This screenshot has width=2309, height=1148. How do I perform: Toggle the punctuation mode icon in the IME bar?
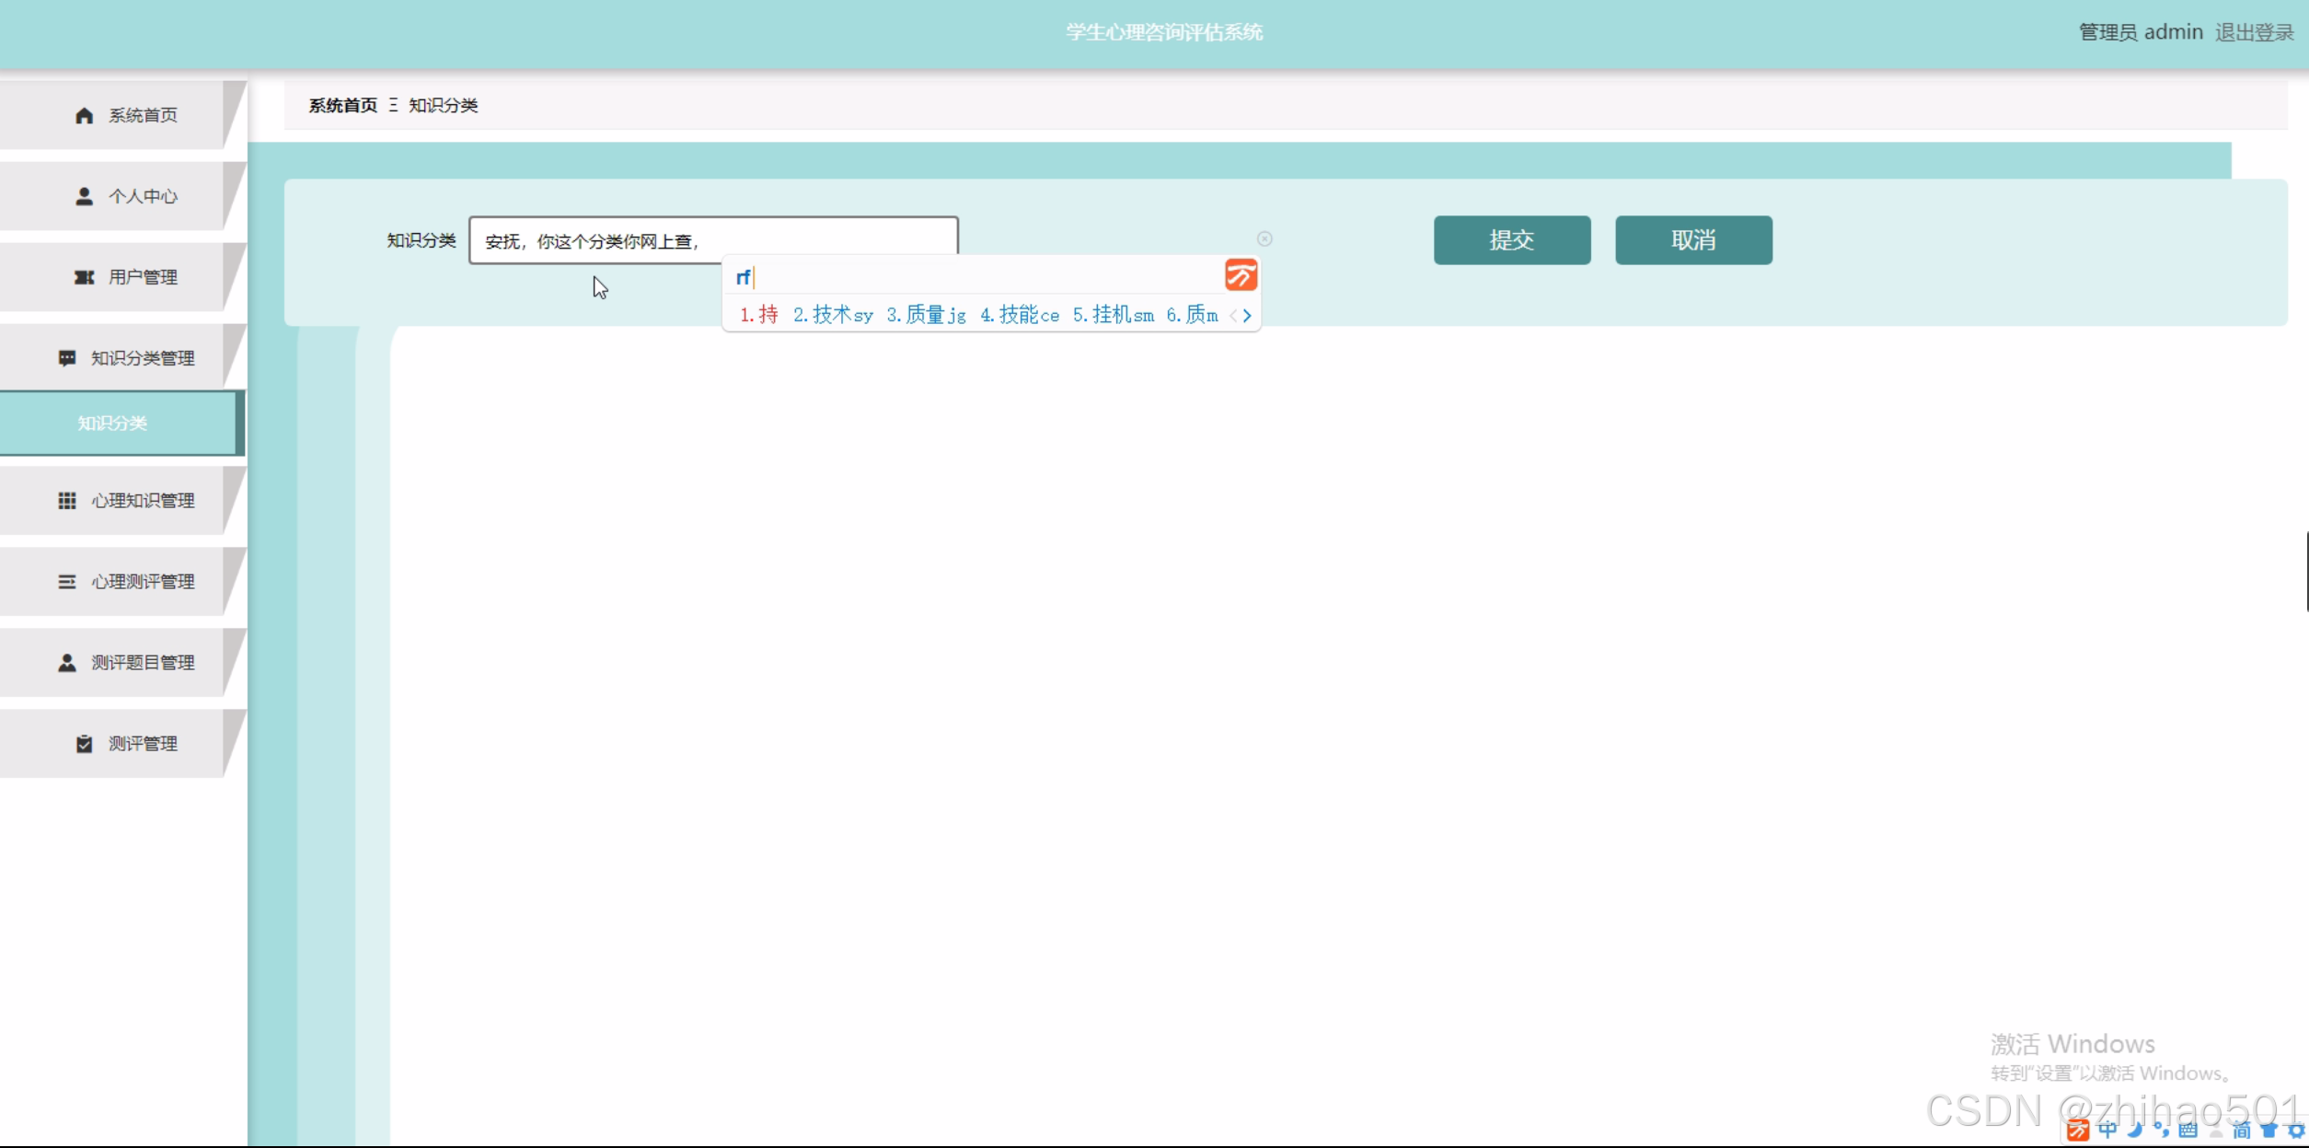[2162, 1130]
